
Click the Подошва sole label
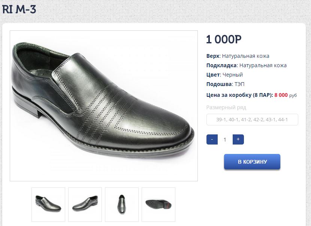coord(219,84)
